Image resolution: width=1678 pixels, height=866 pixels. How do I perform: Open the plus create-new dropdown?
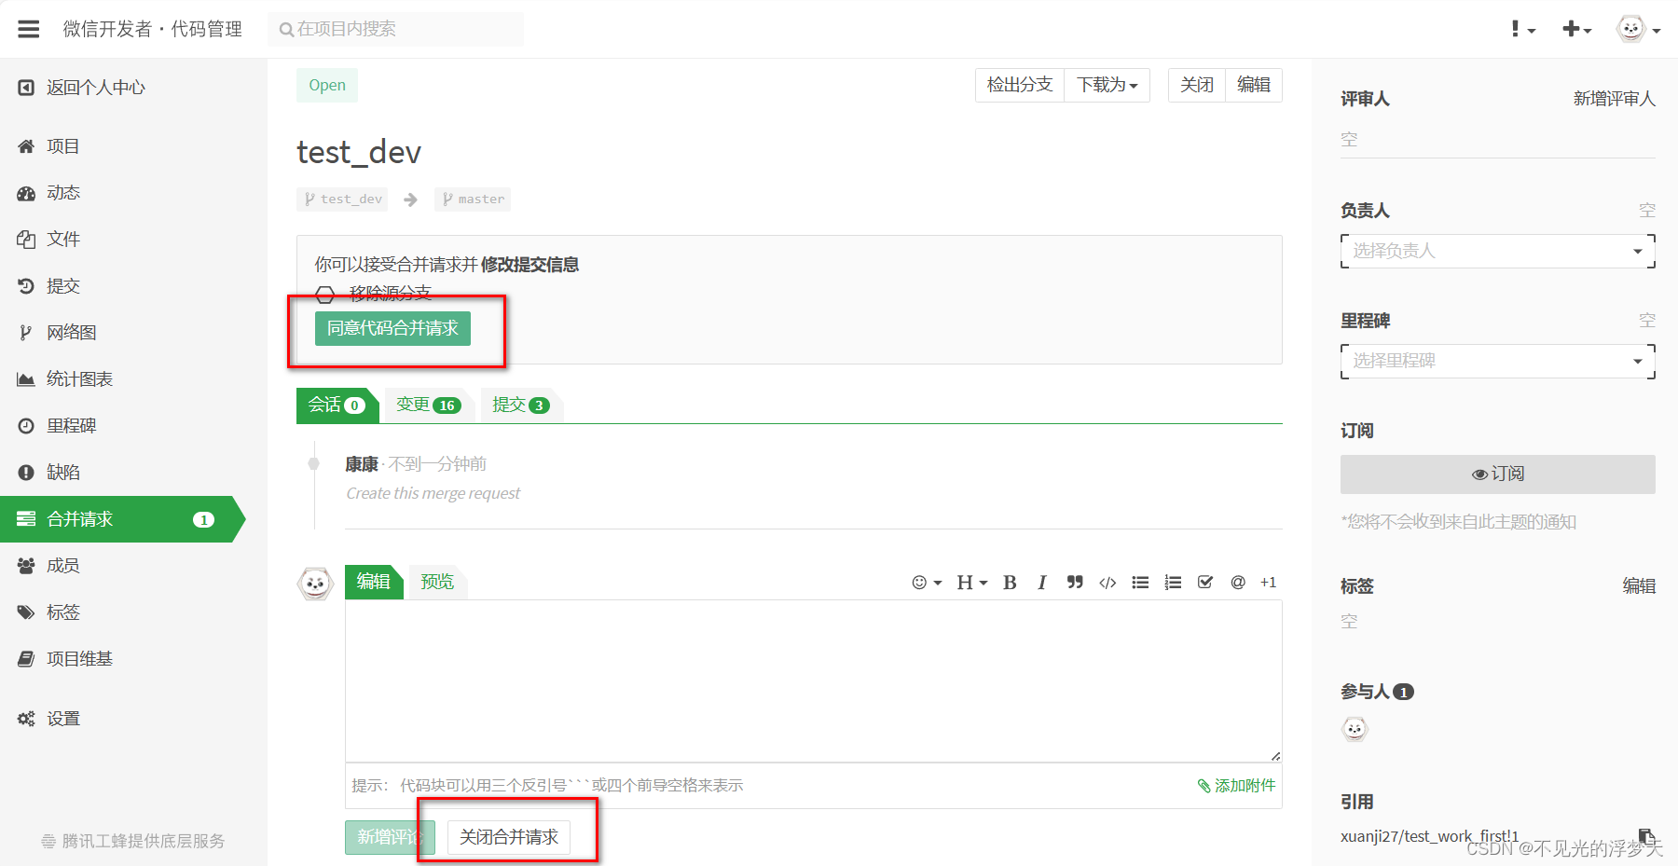[x=1576, y=30]
